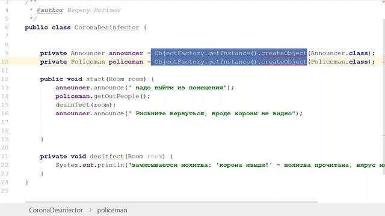This screenshot has width=385, height=216.
Task: Click System.out.println on line 22
Action: (x=90, y=165)
